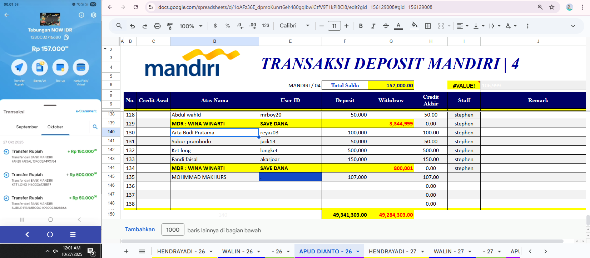The image size is (590, 258).
Task: View site information icon in address bar
Action: 151,7
